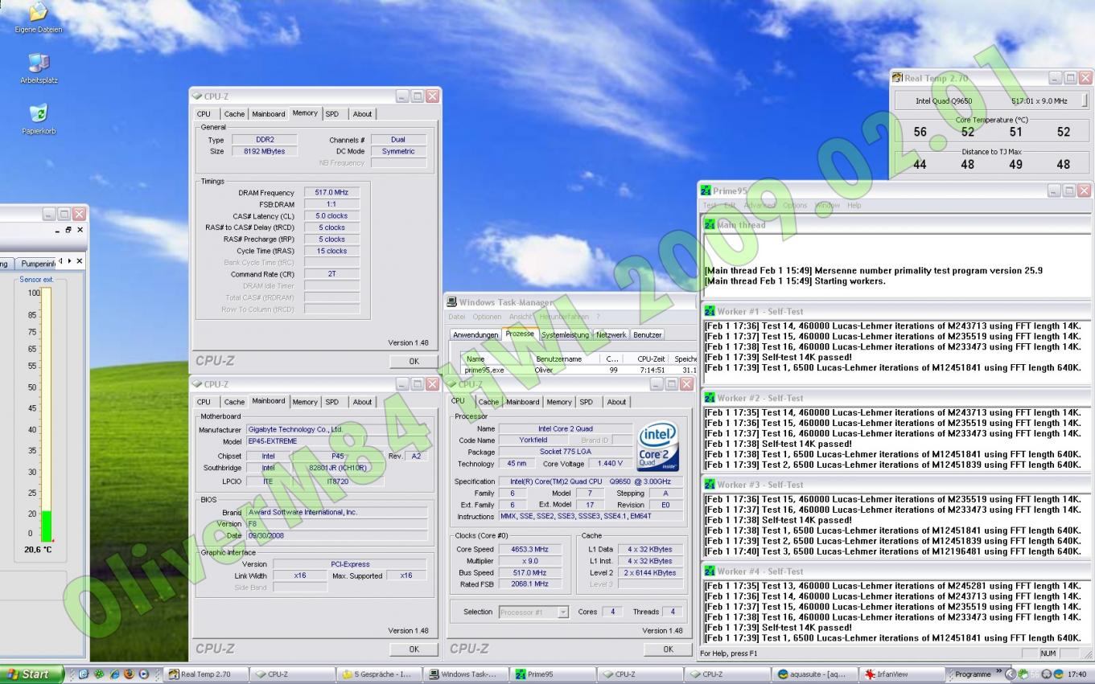Click the Worker #1 Self-Test window icon
Viewport: 1095px width, 684px height.
point(710,311)
